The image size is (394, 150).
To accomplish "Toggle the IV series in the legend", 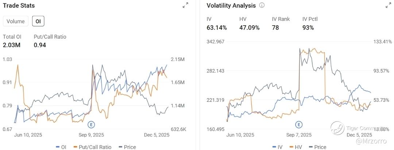I will point(277,147).
